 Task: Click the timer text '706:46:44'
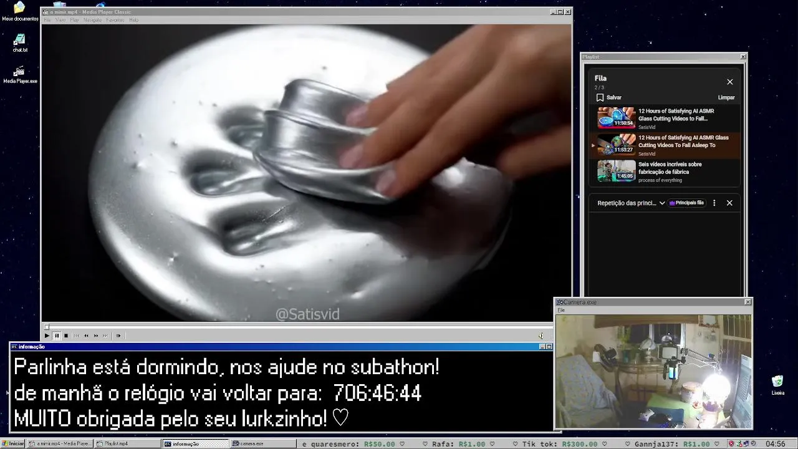tap(377, 393)
